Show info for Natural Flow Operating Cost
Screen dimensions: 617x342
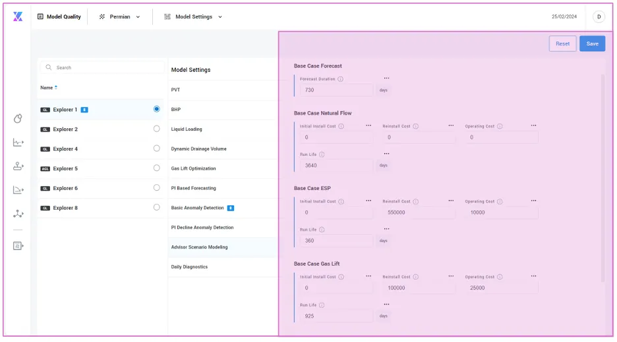tap(500, 126)
